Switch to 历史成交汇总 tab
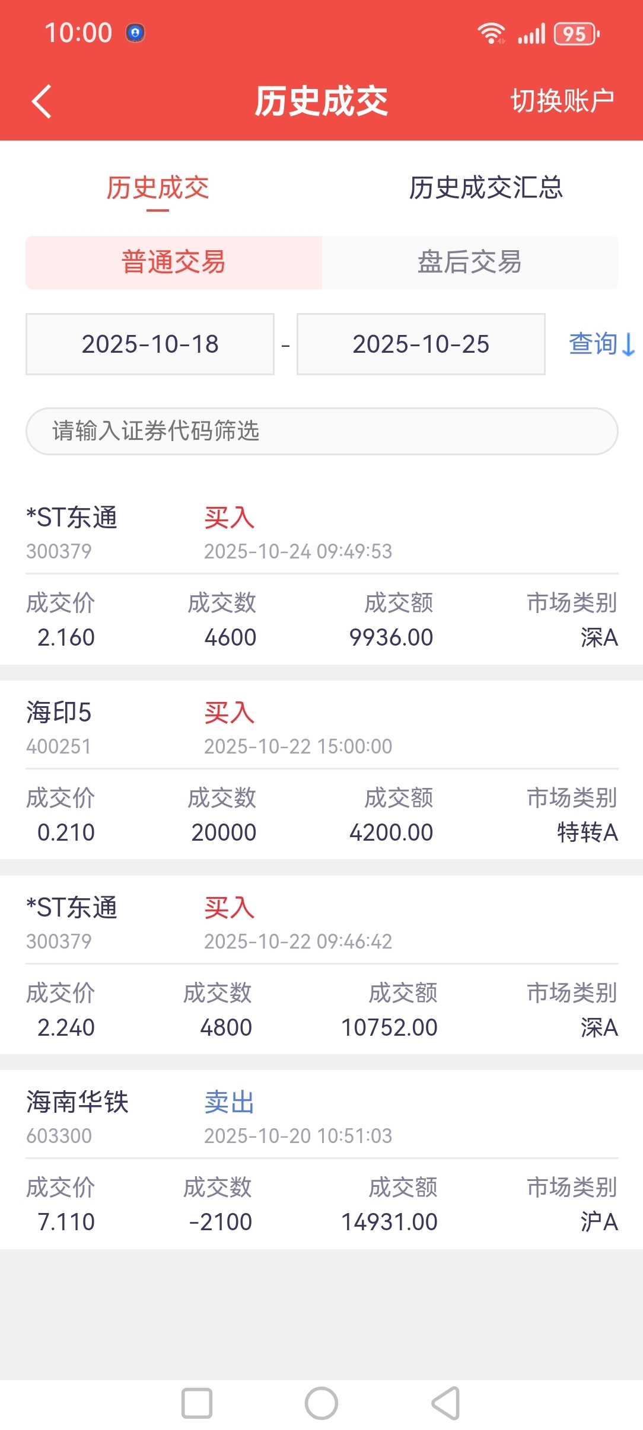 (485, 188)
